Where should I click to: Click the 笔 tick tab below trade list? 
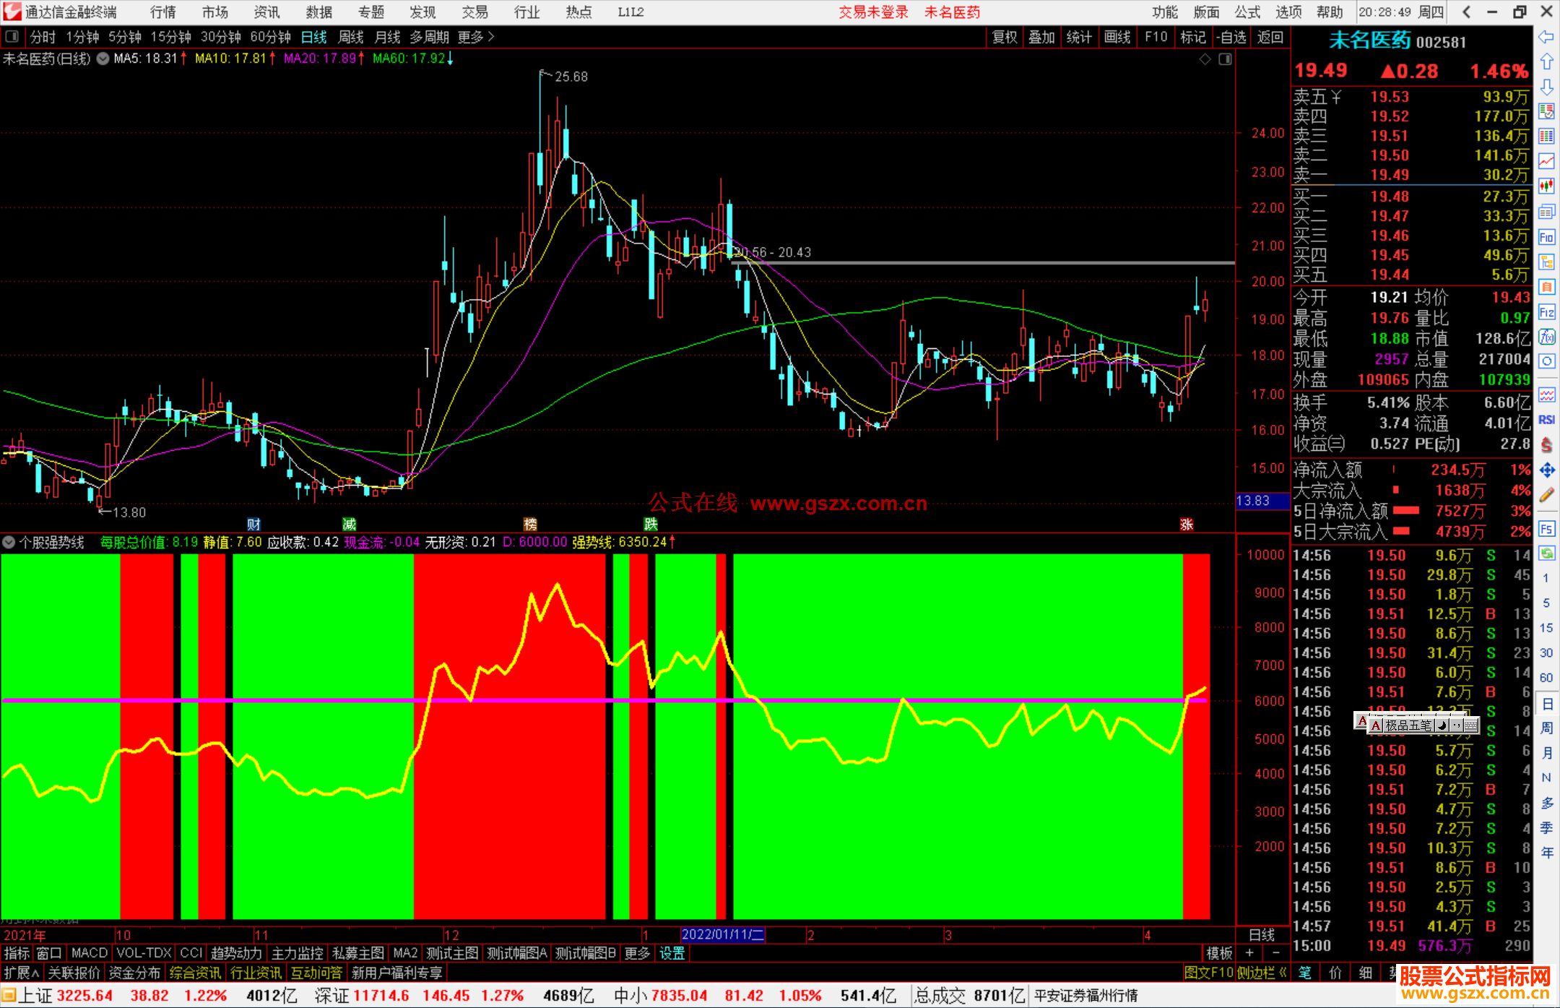pos(1305,973)
